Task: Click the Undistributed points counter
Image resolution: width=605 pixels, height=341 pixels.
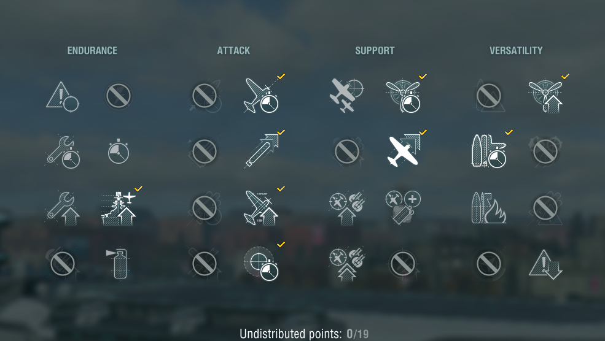Action: tap(304, 334)
